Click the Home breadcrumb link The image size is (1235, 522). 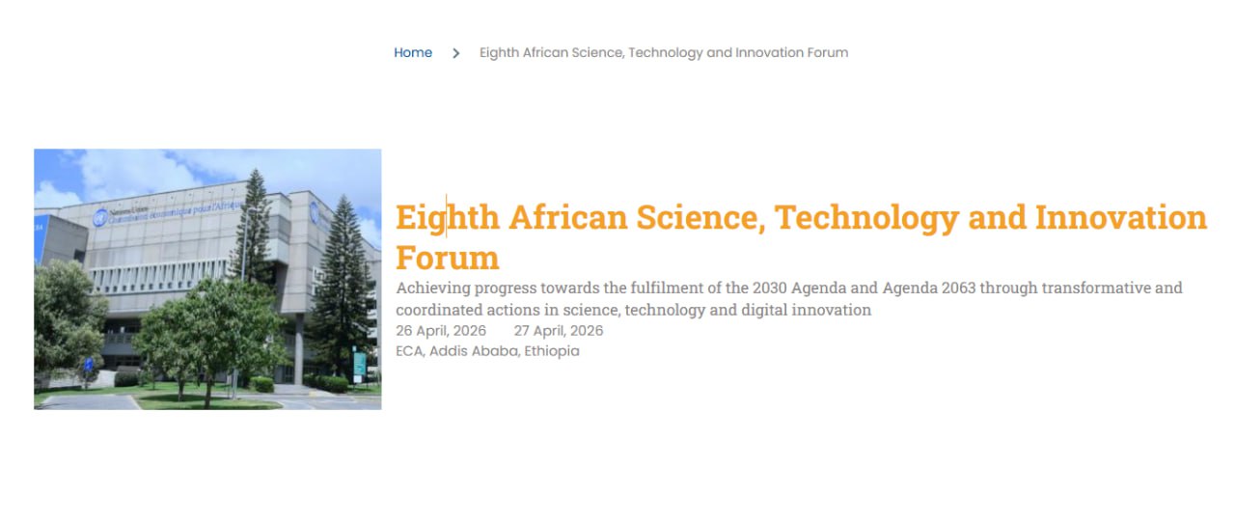click(x=412, y=52)
